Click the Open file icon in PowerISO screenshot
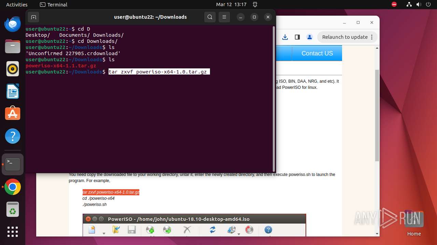The image size is (437, 245). tap(116, 230)
